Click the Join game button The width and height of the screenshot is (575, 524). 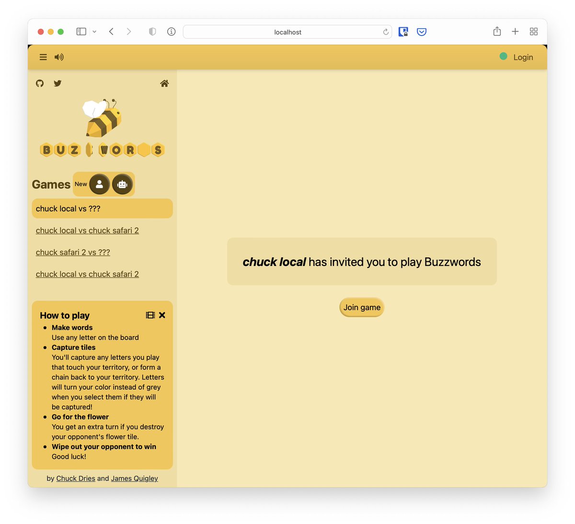362,307
